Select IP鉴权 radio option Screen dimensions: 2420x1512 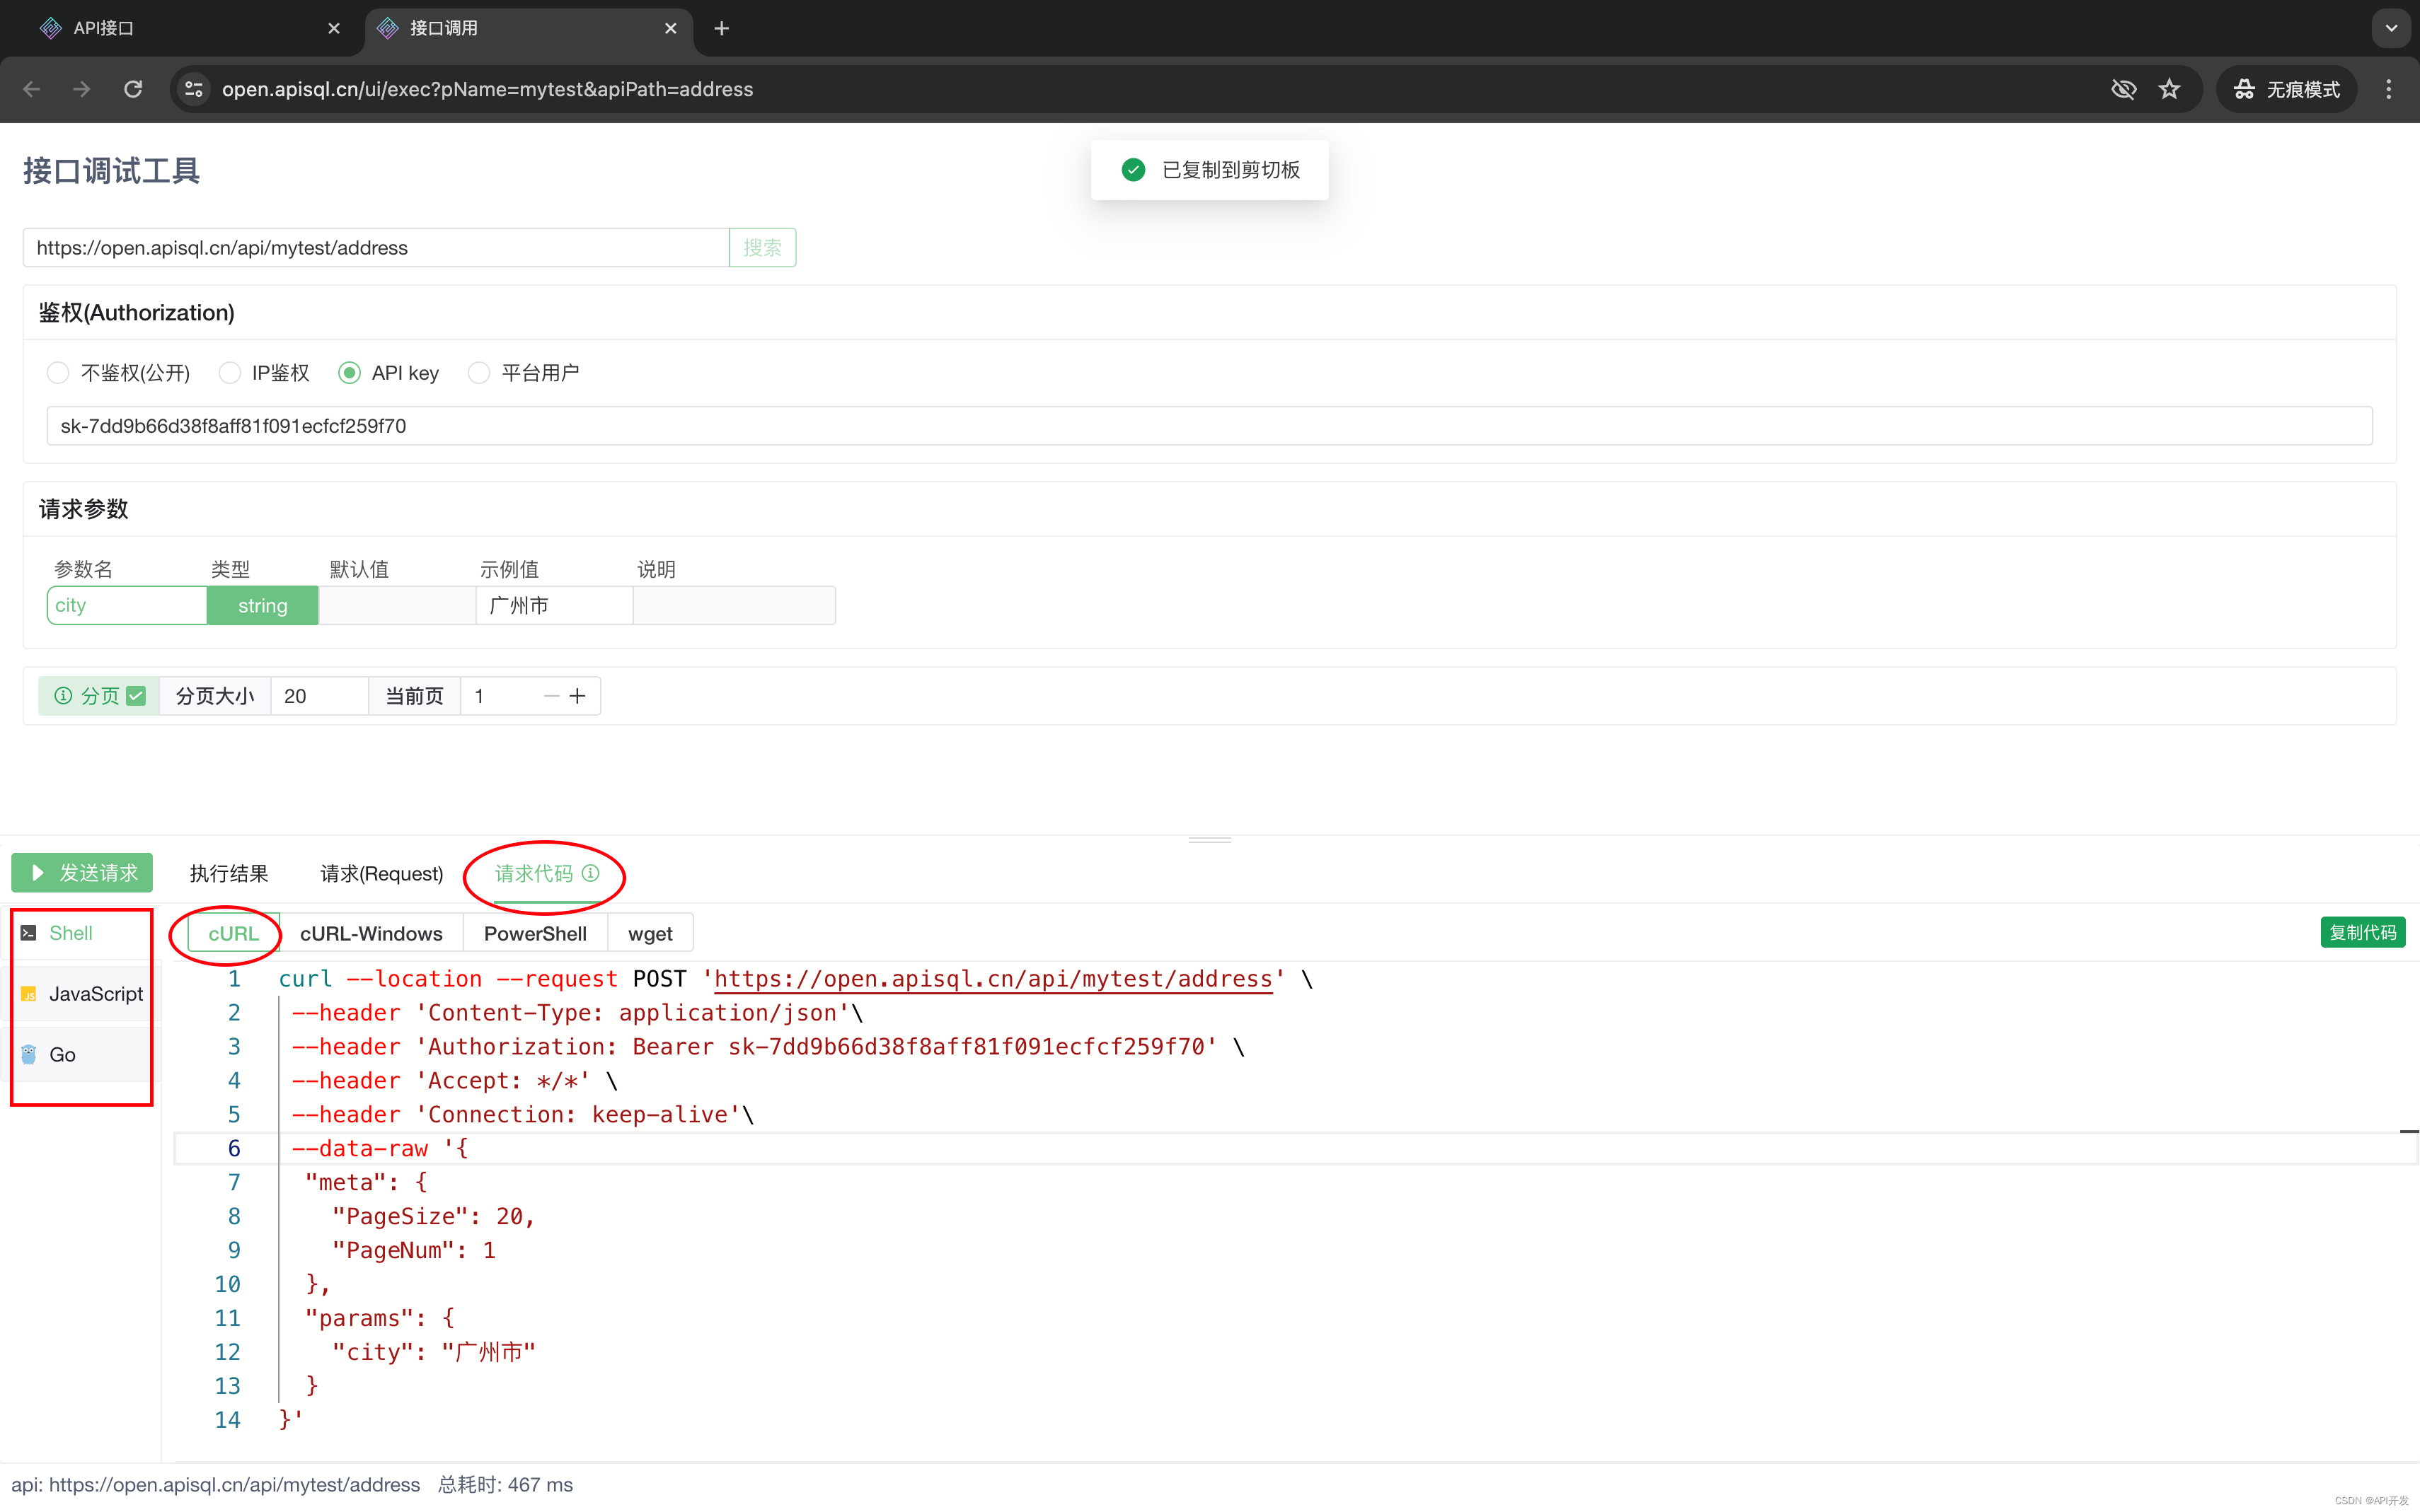(230, 373)
